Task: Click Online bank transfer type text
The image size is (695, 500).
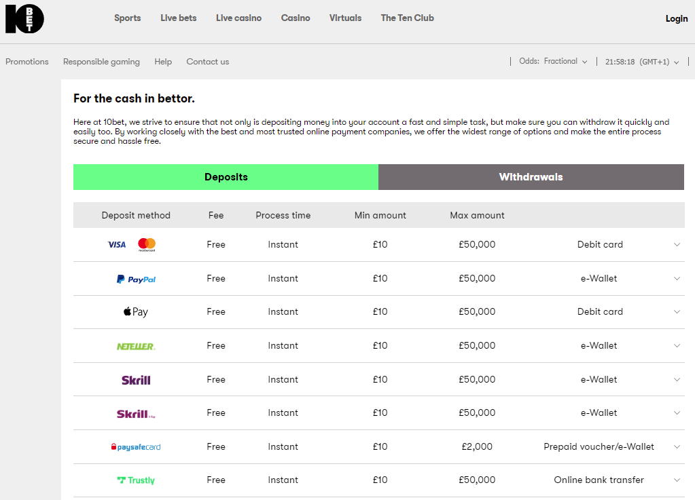Action: (x=599, y=480)
